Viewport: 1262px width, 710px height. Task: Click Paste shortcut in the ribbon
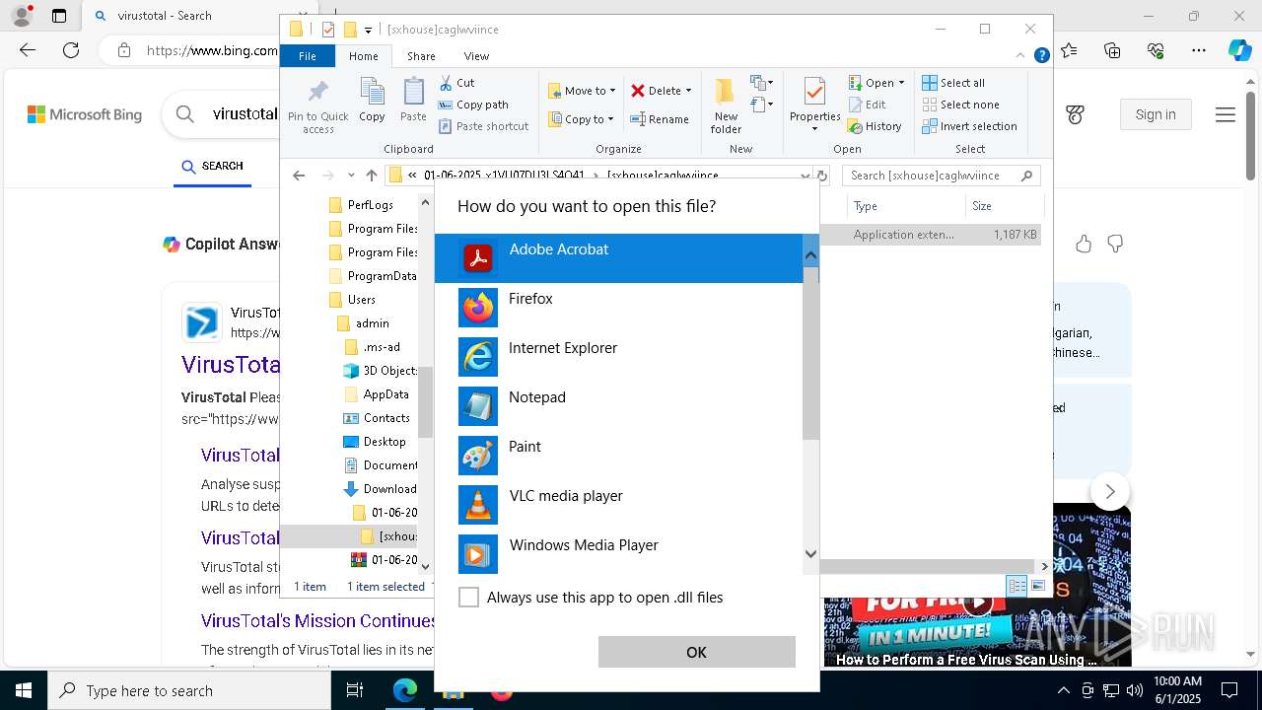coord(484,126)
